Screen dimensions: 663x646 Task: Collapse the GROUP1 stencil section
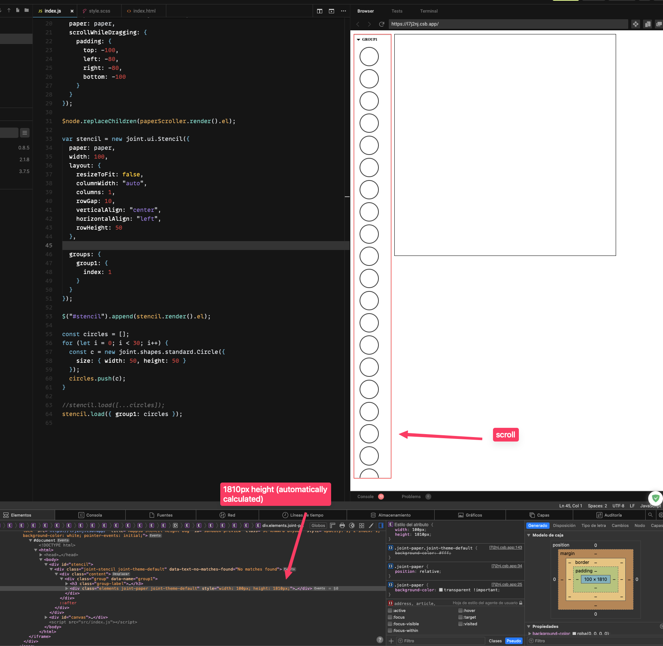pos(358,39)
